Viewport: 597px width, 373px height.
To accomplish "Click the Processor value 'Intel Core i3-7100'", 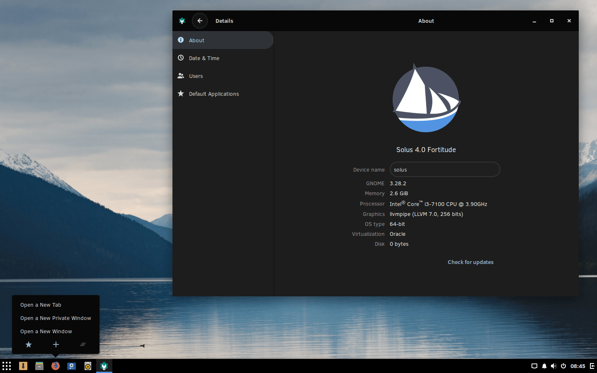I will pos(438,203).
